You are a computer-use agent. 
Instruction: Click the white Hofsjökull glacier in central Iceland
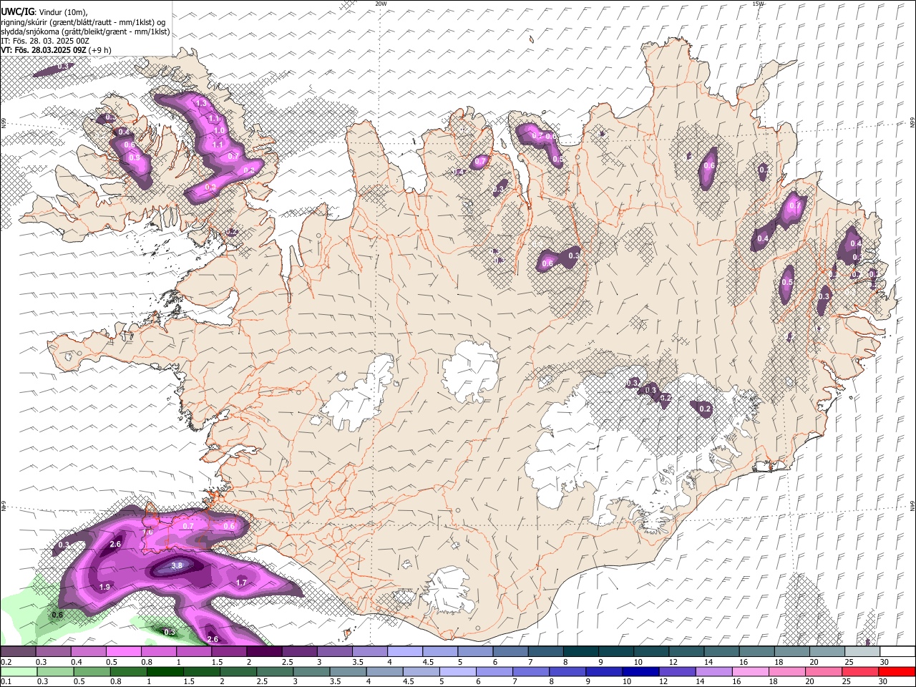pos(470,371)
